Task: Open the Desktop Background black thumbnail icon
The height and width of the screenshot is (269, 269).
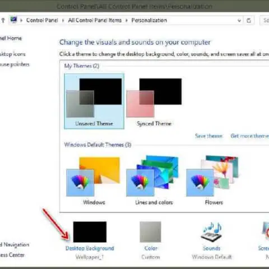Action: [90, 232]
